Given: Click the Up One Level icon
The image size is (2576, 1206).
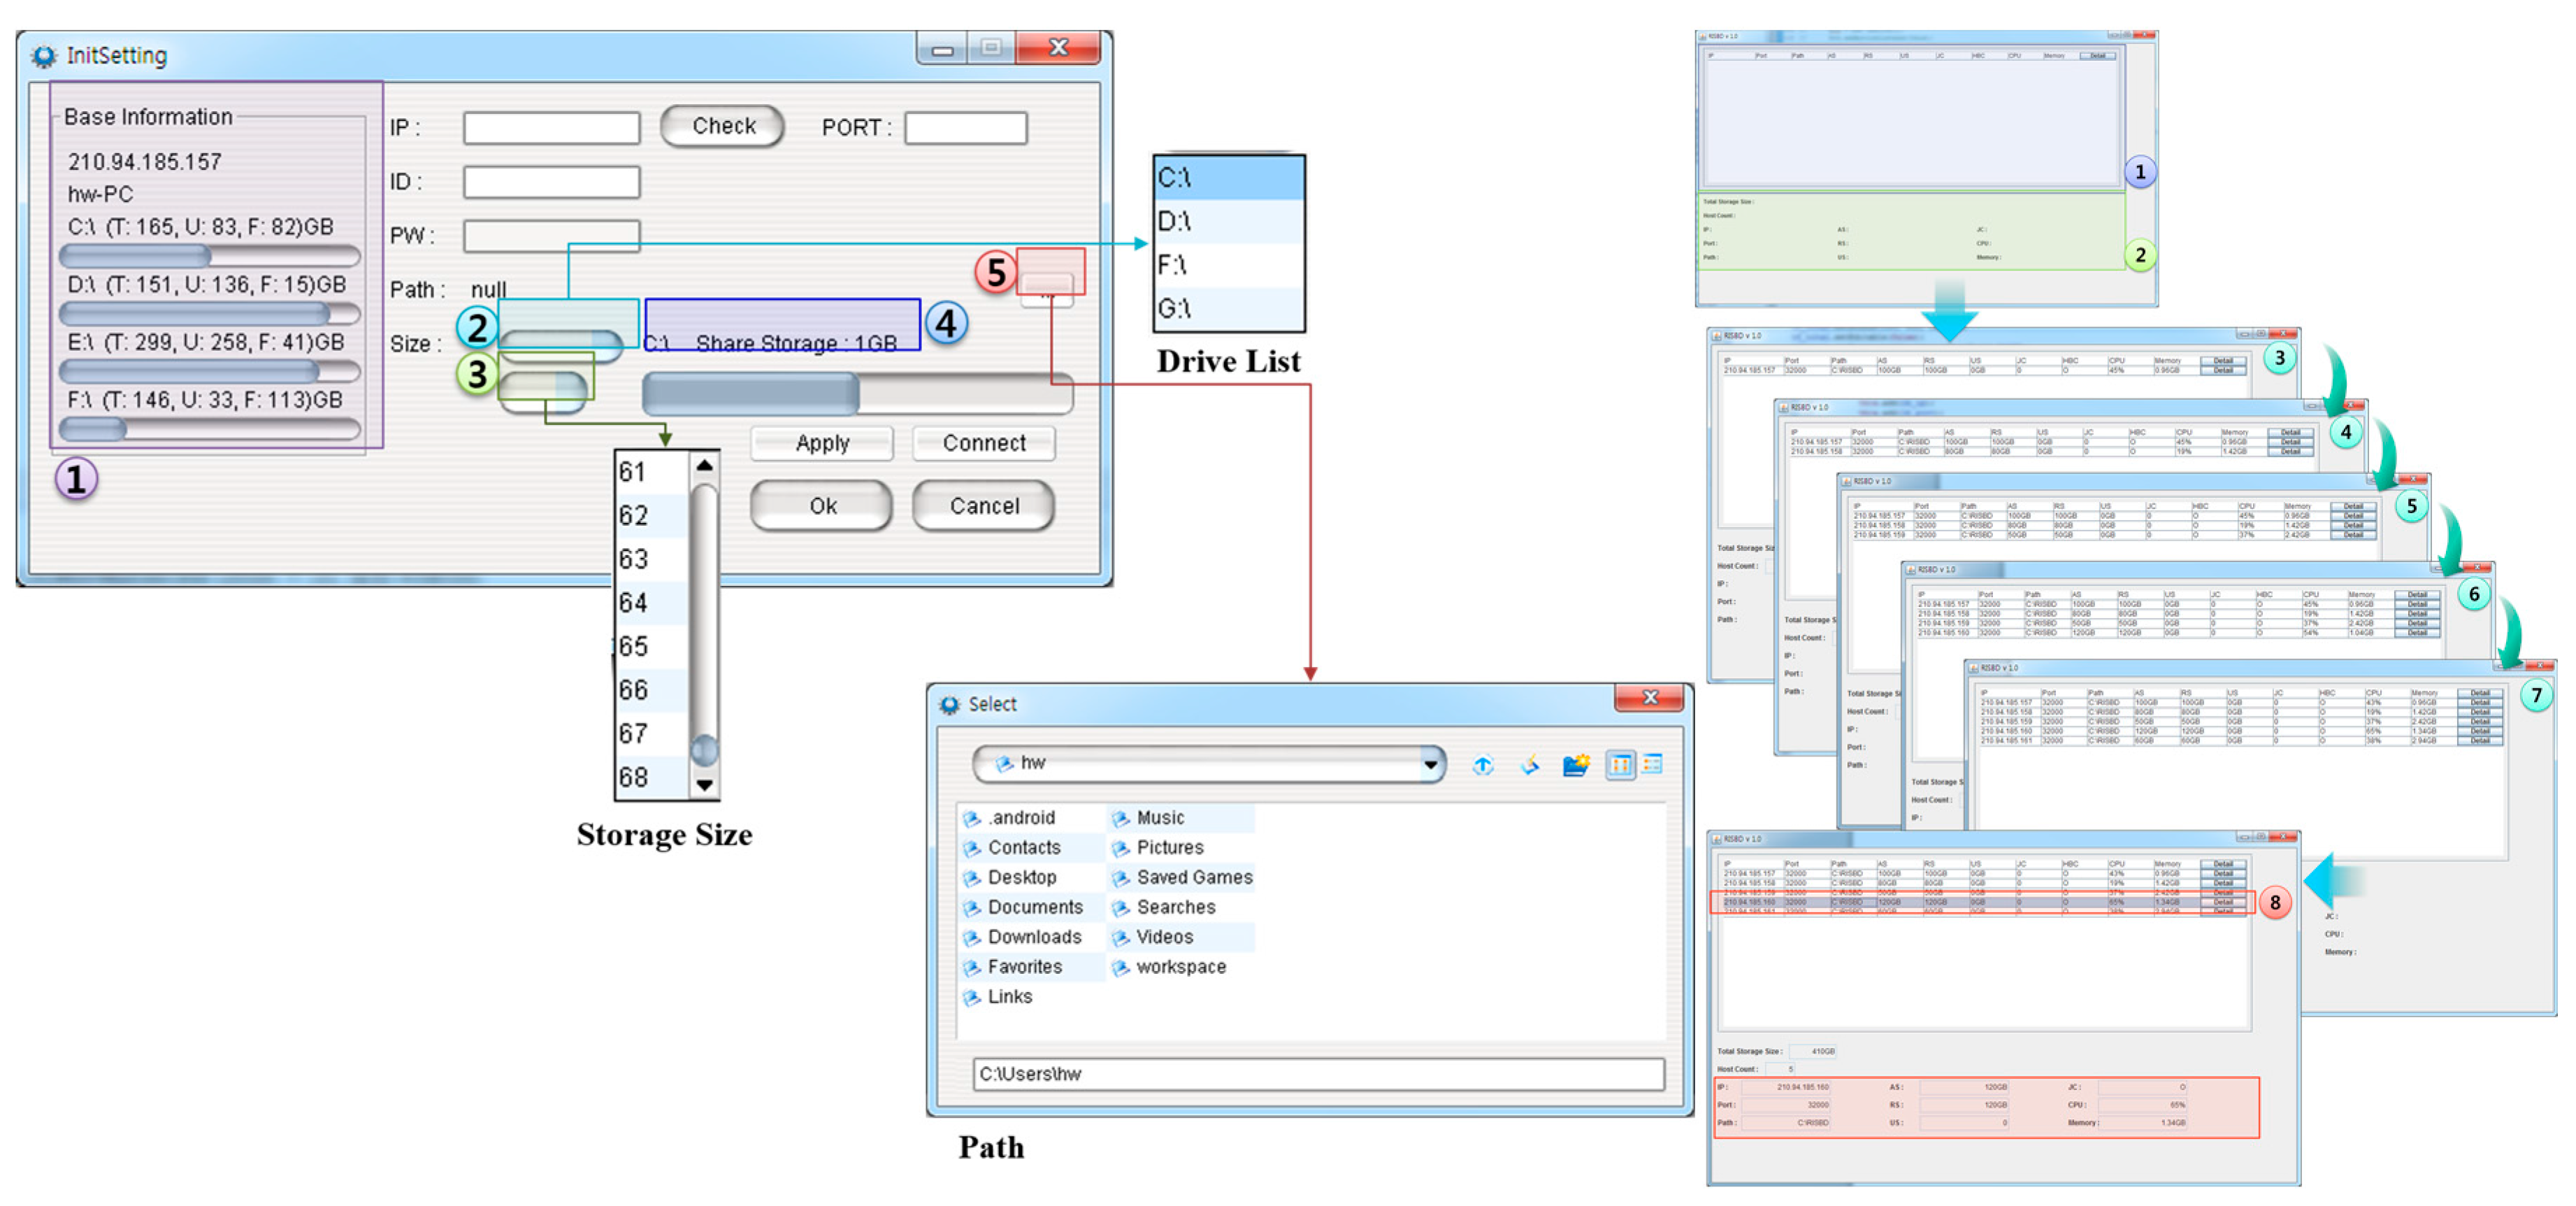Looking at the screenshot, I should (1482, 766).
